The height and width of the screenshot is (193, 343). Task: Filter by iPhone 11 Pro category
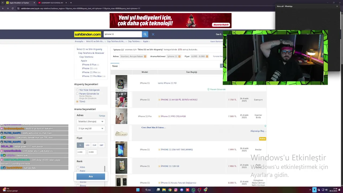tap(89, 72)
